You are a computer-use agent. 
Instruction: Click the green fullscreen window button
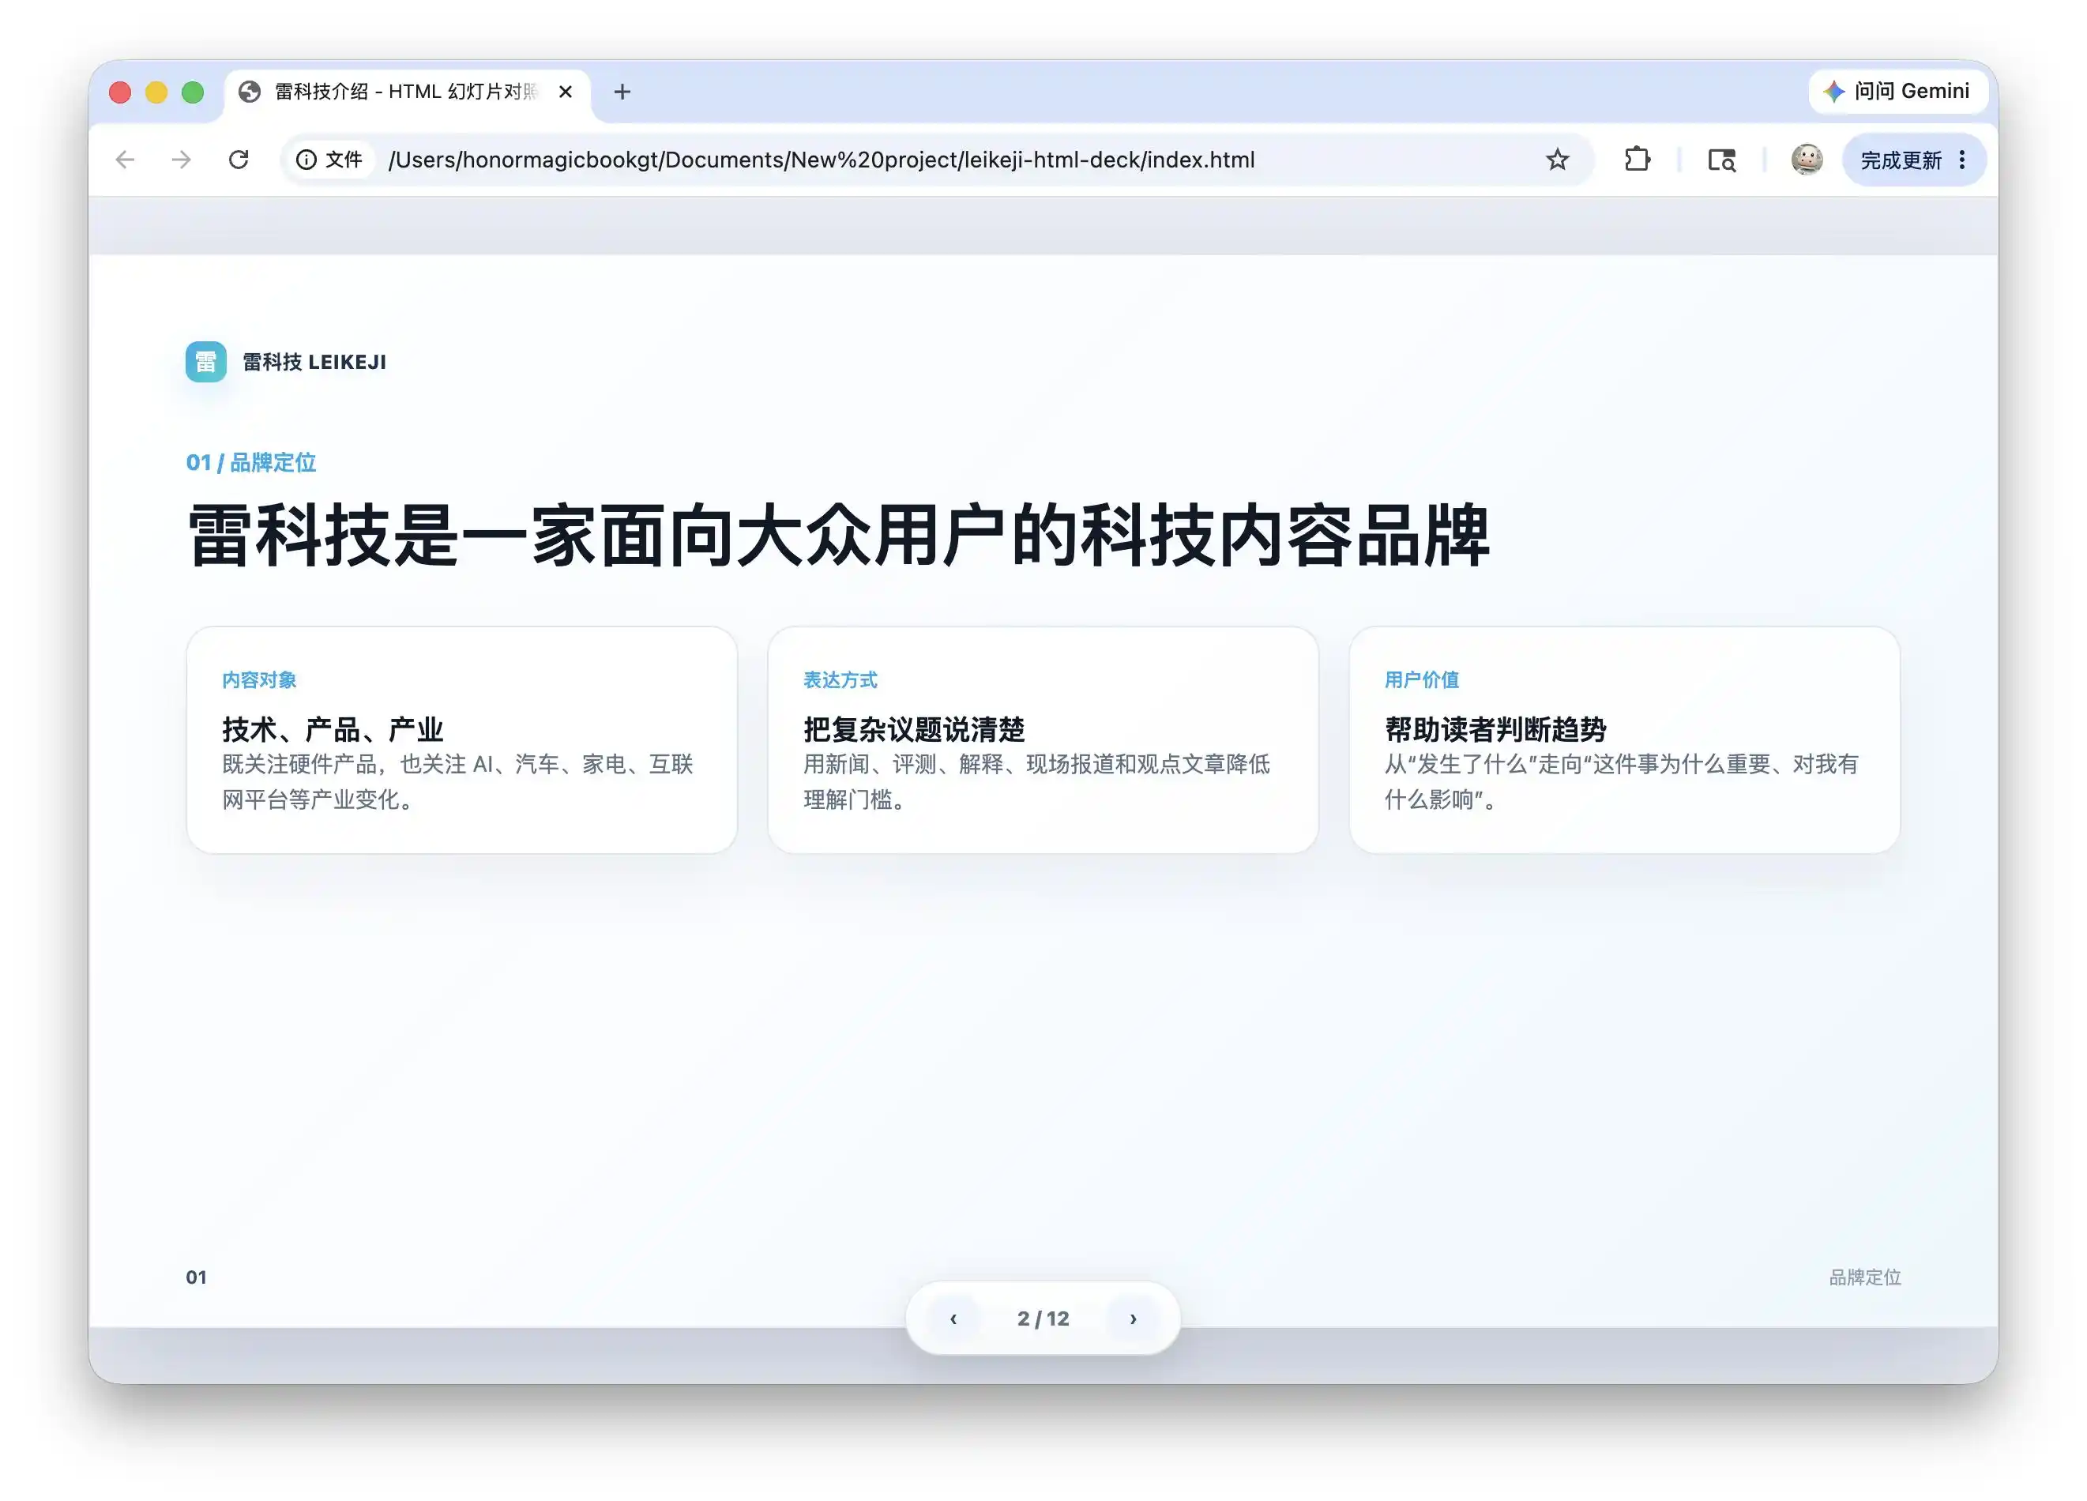192,92
